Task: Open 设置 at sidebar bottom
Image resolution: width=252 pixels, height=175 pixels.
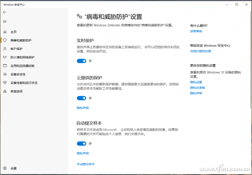Action: click(14, 168)
